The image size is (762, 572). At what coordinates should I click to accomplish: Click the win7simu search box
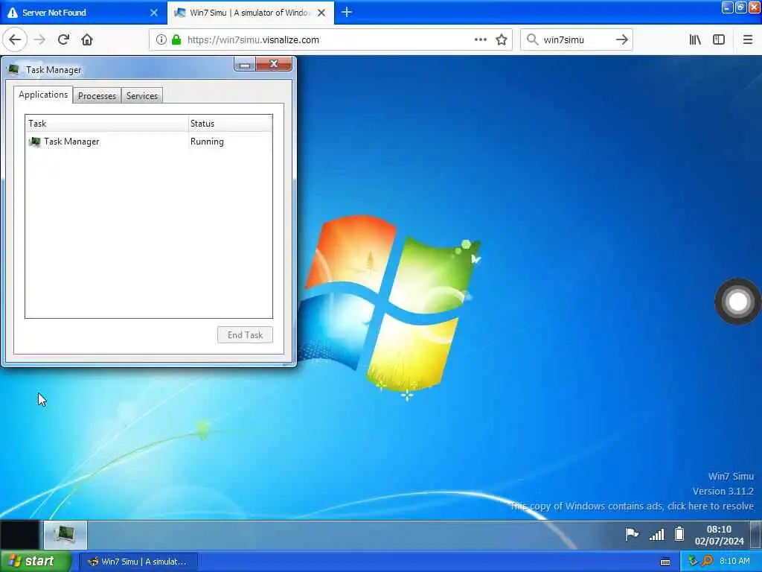[x=576, y=40]
